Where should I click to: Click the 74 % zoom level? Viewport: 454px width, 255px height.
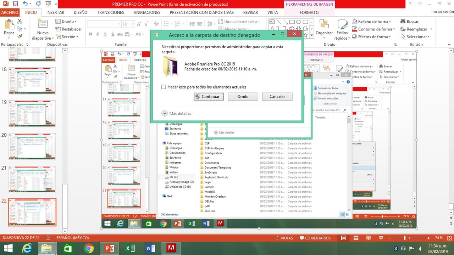(x=439, y=238)
